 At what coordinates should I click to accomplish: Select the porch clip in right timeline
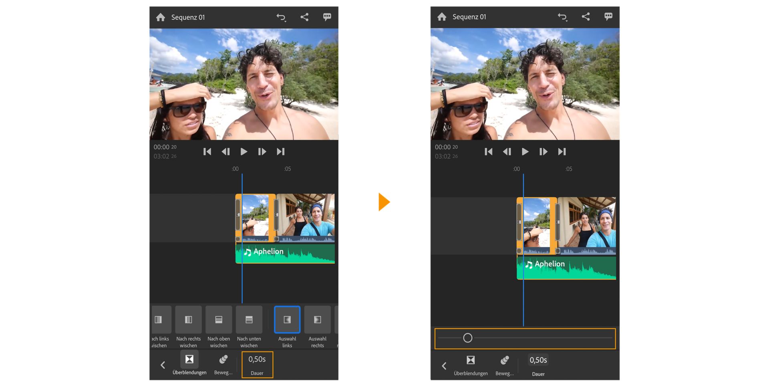point(587,226)
